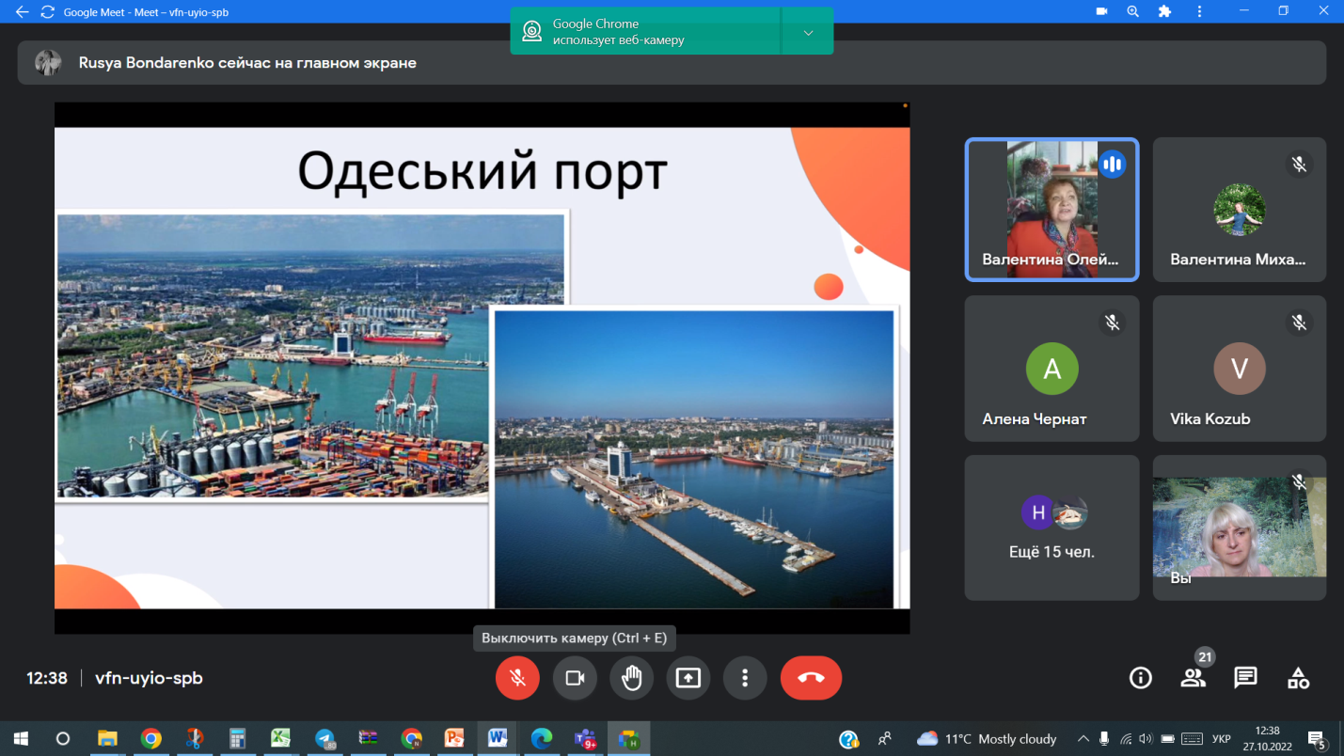Screen dimensions: 1344x756
Task: Reload the Google Meet window
Action: (47, 12)
